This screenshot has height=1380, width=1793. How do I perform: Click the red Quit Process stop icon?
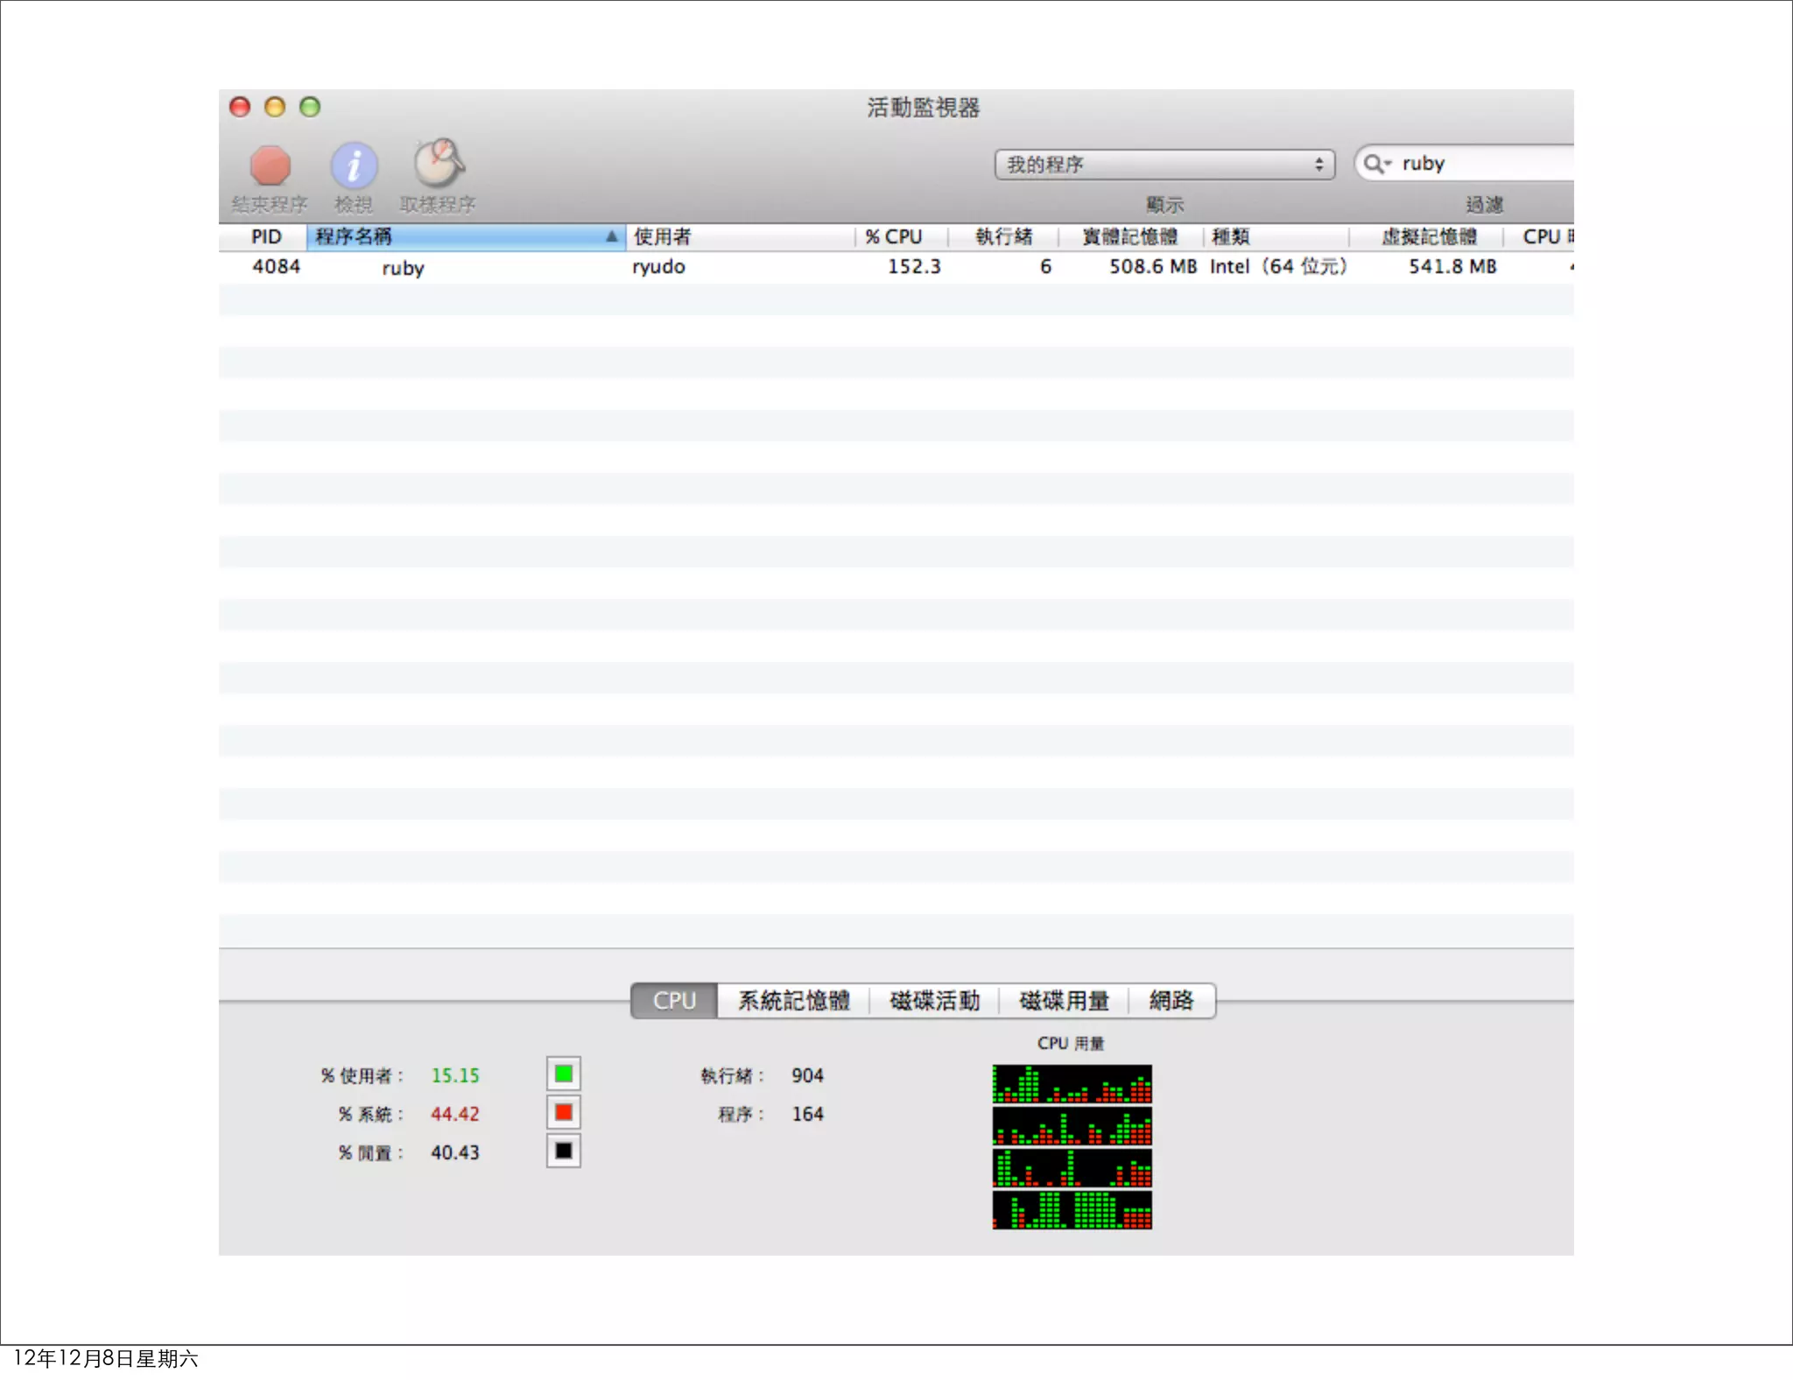(270, 165)
